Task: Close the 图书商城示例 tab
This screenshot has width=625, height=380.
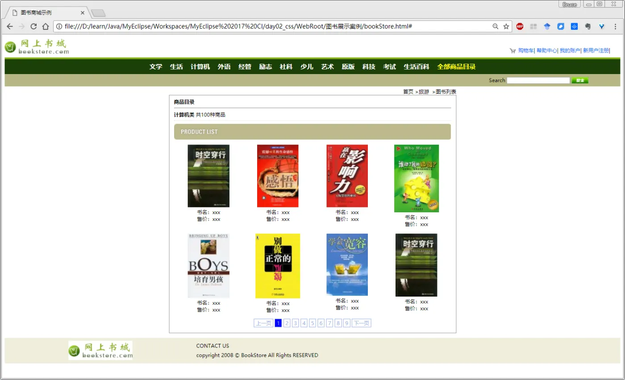Action: [x=82, y=12]
